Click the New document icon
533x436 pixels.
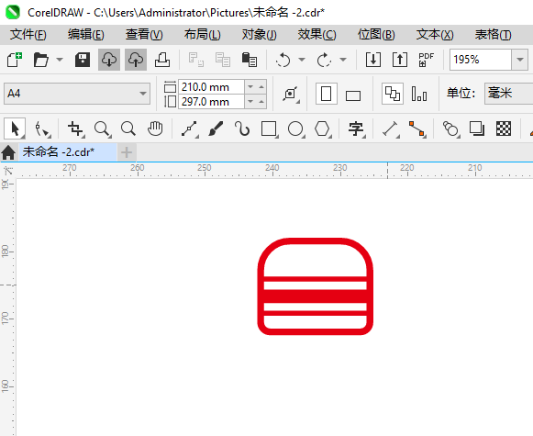coord(15,60)
